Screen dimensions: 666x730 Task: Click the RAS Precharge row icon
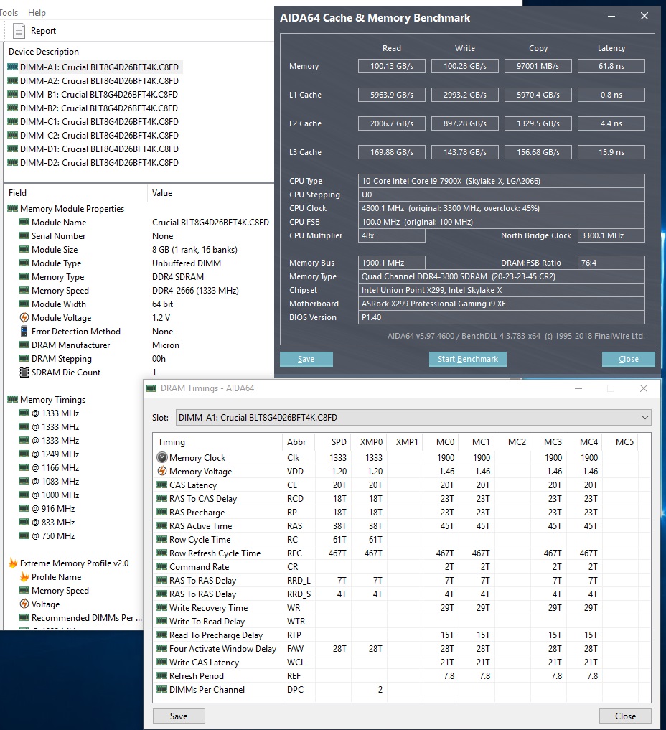tap(162, 512)
